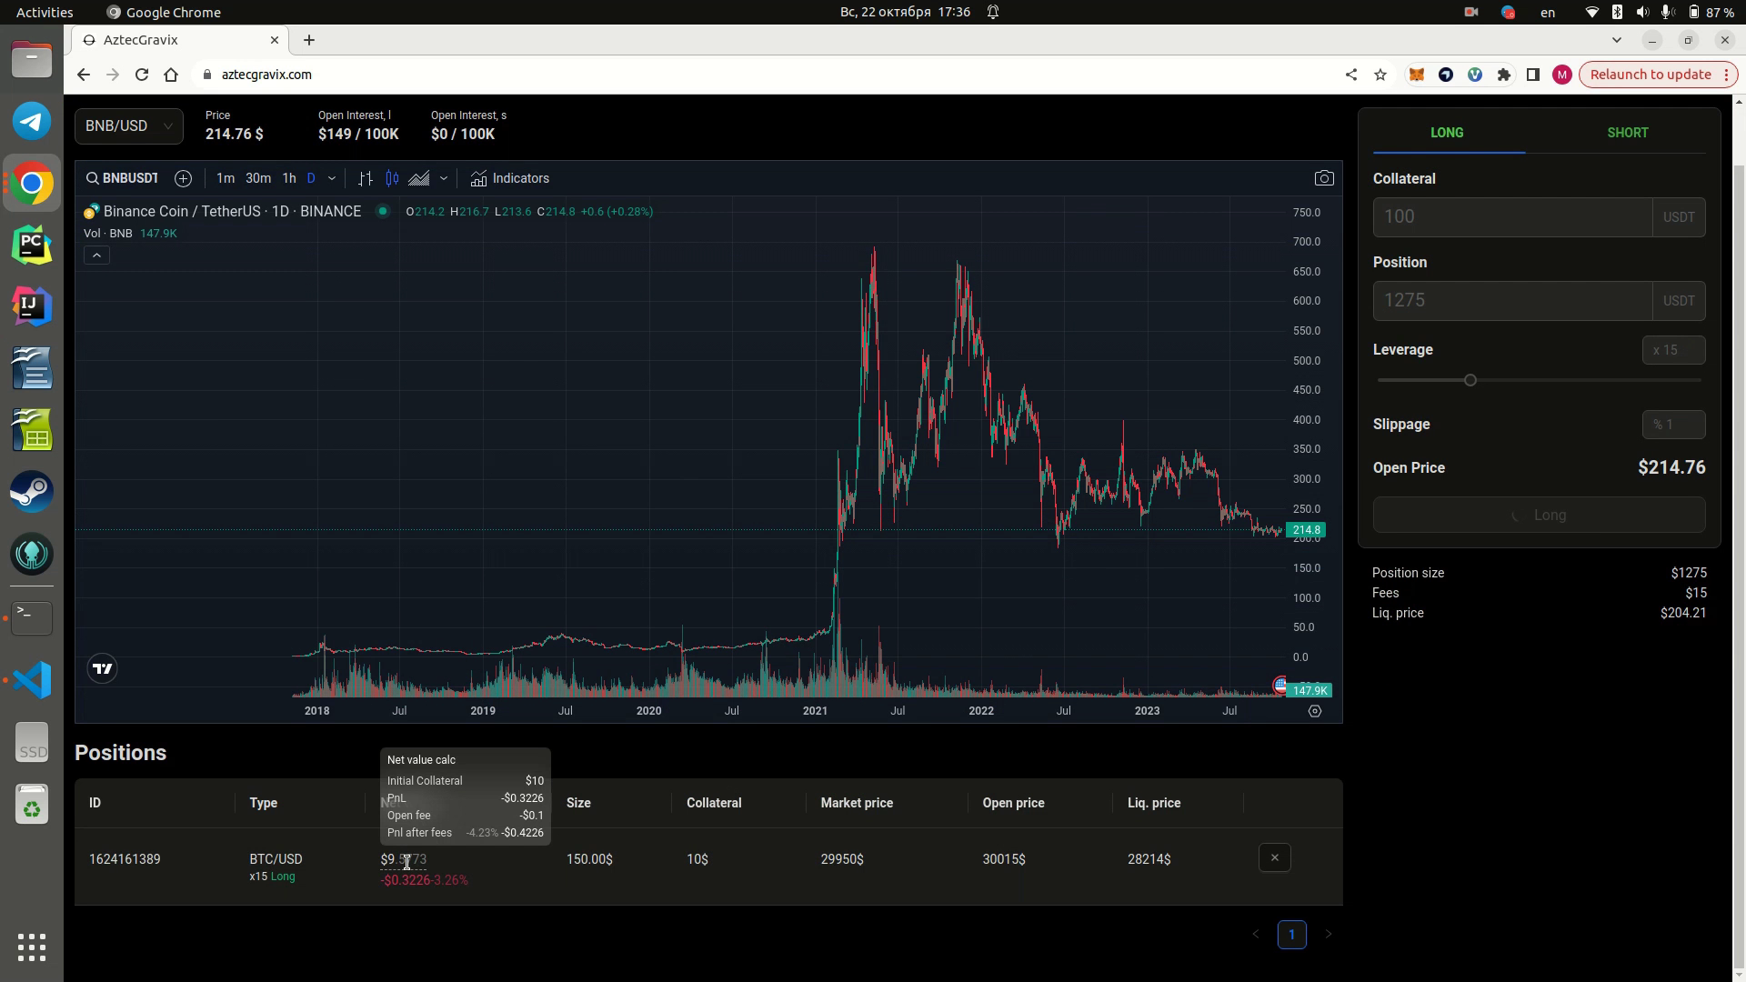This screenshot has width=1746, height=982.
Task: Click the Liq. price 28214$ cell
Action: tap(1149, 859)
